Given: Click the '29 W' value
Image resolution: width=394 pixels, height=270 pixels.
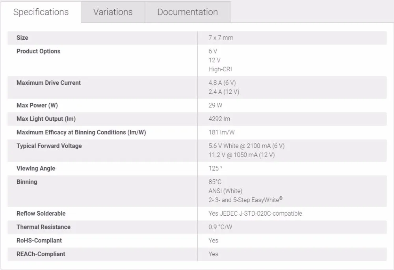Looking at the screenshot, I should click(x=216, y=105).
